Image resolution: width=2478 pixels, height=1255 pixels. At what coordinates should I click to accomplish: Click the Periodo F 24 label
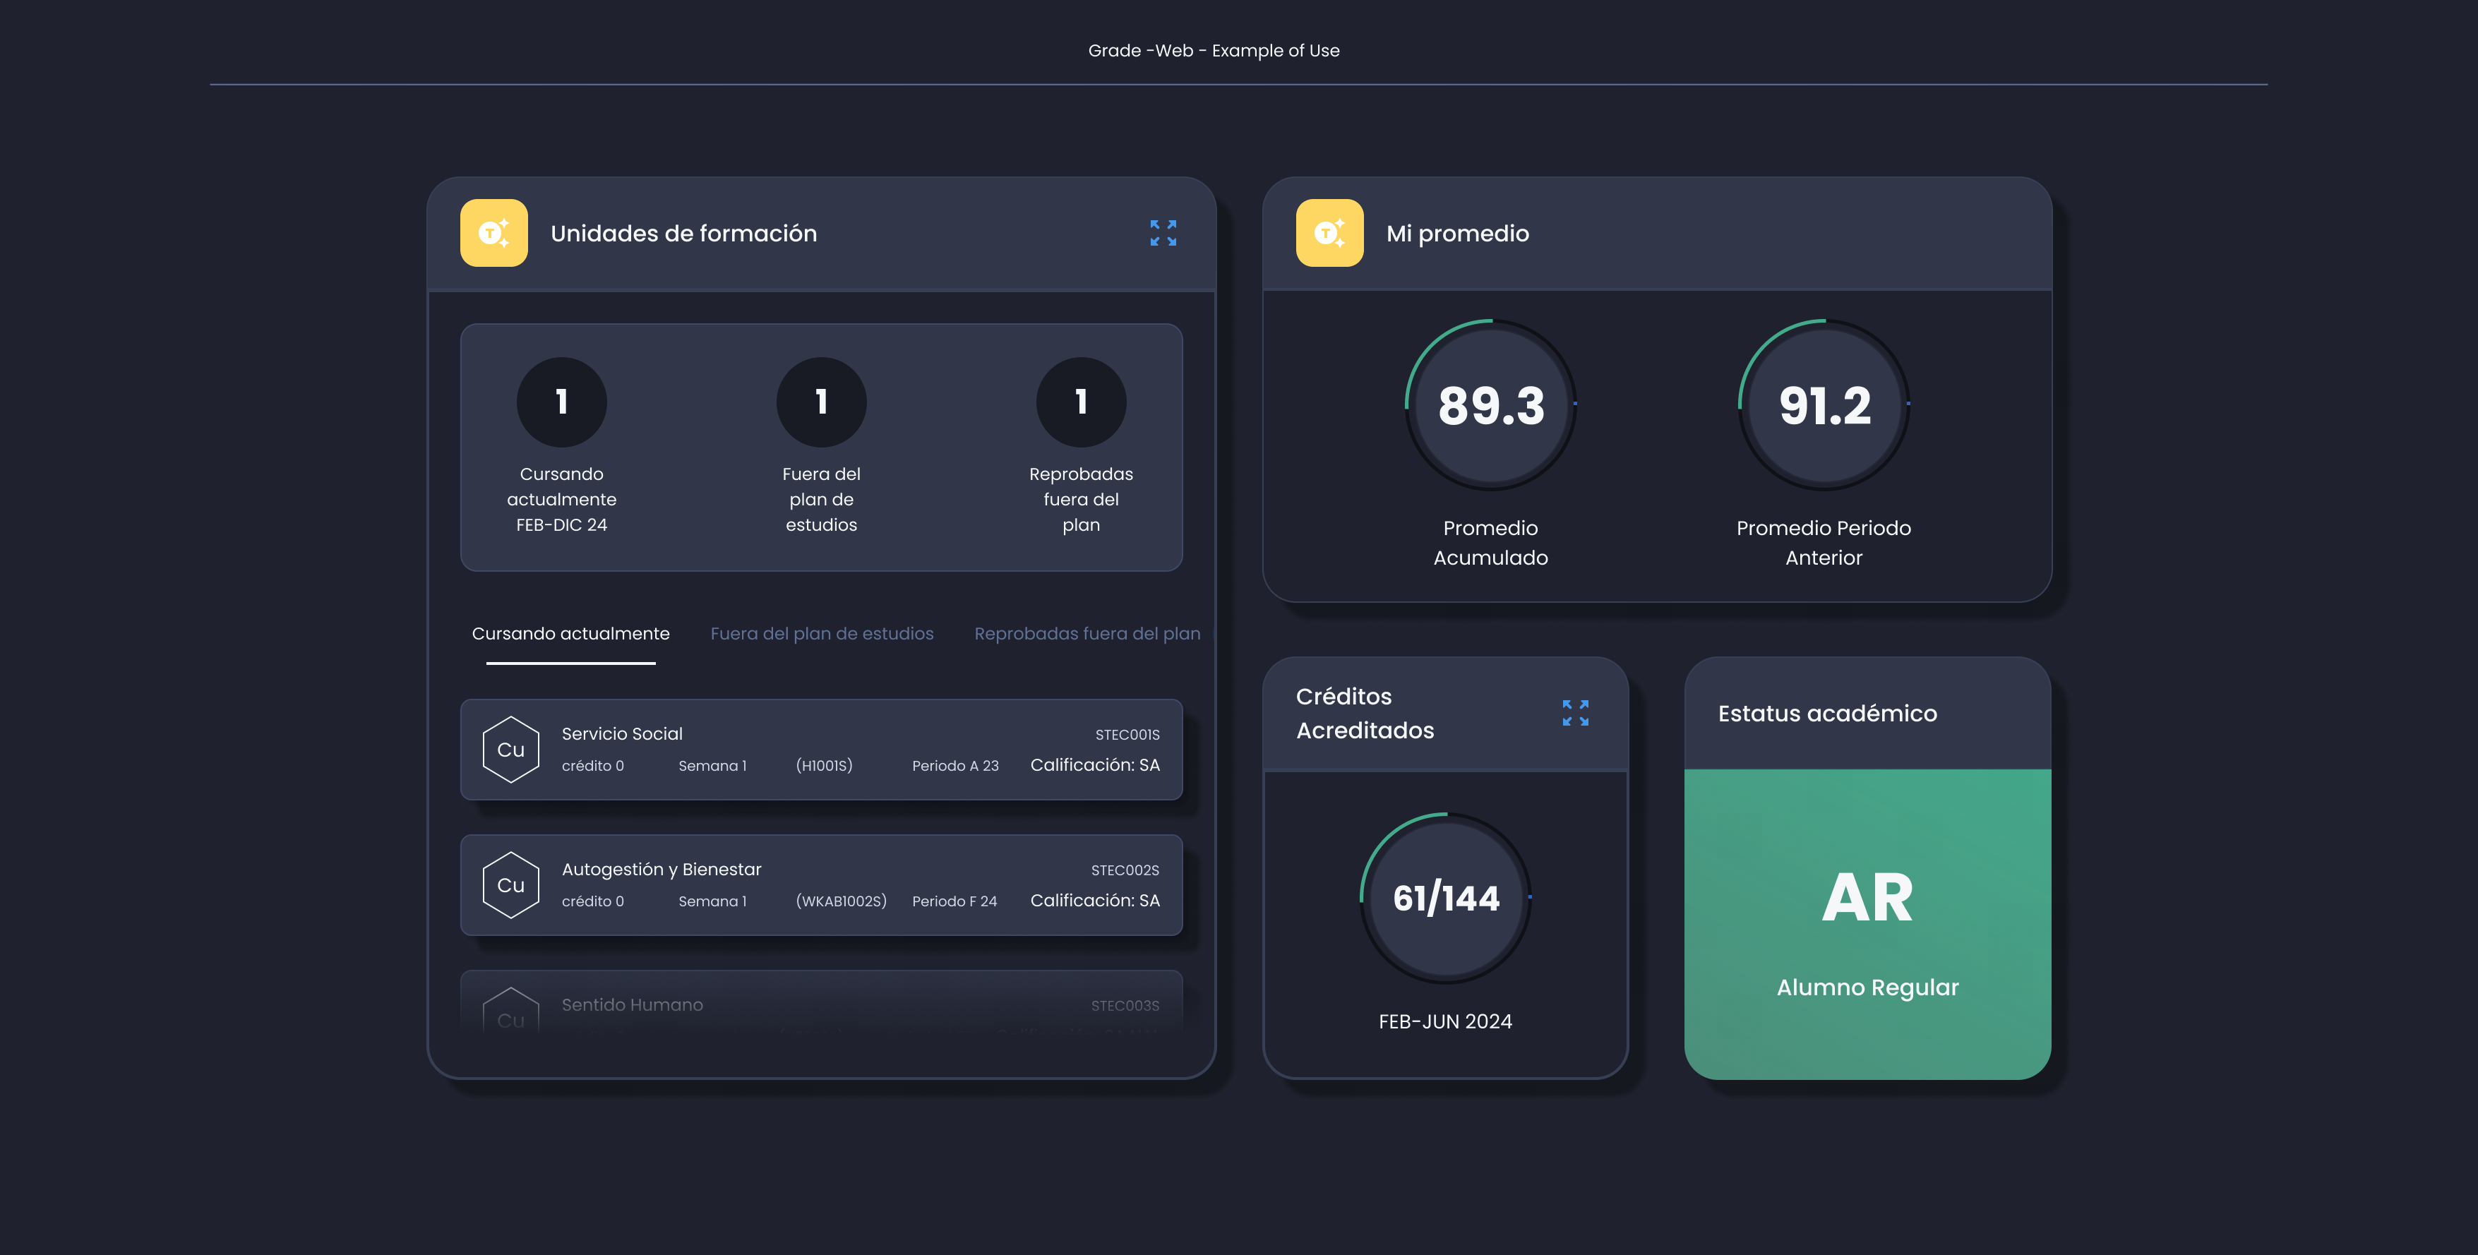[x=954, y=901]
